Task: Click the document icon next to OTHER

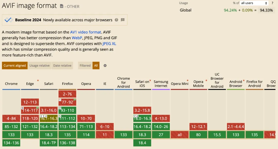Action: (62, 6)
